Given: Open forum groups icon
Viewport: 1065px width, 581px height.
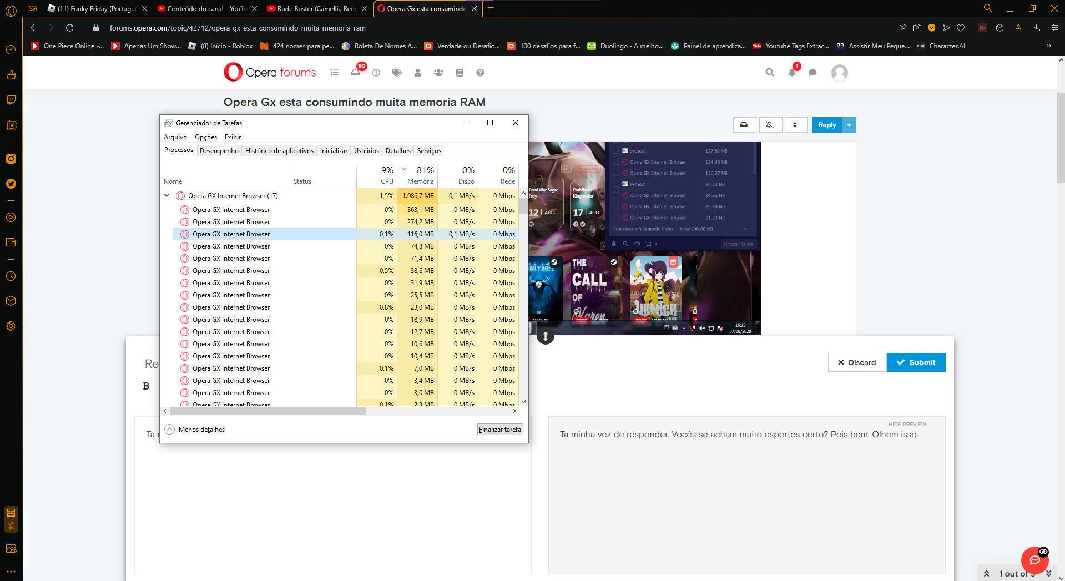Looking at the screenshot, I should click(x=438, y=73).
